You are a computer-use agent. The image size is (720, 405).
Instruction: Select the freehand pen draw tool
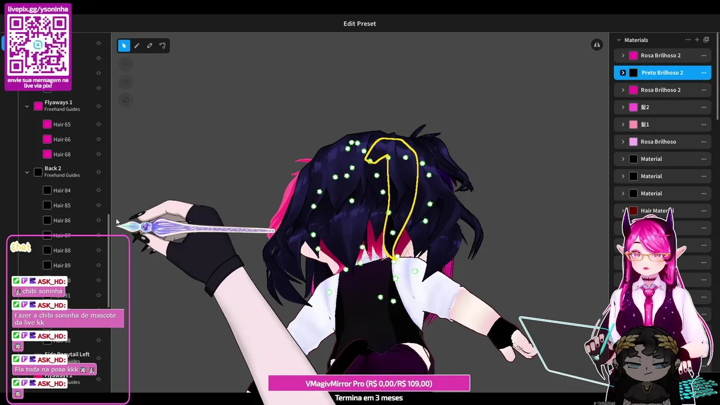[137, 46]
